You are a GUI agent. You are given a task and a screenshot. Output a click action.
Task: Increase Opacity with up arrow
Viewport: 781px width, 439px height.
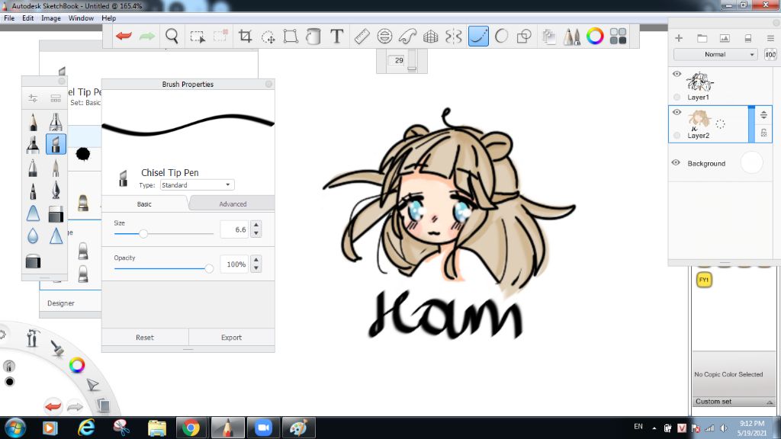point(256,260)
